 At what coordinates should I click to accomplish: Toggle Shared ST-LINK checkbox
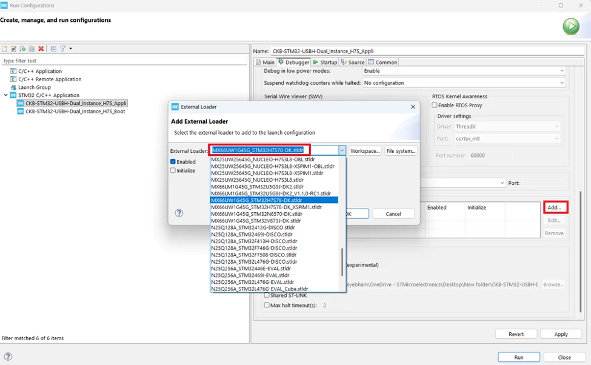[x=267, y=295]
